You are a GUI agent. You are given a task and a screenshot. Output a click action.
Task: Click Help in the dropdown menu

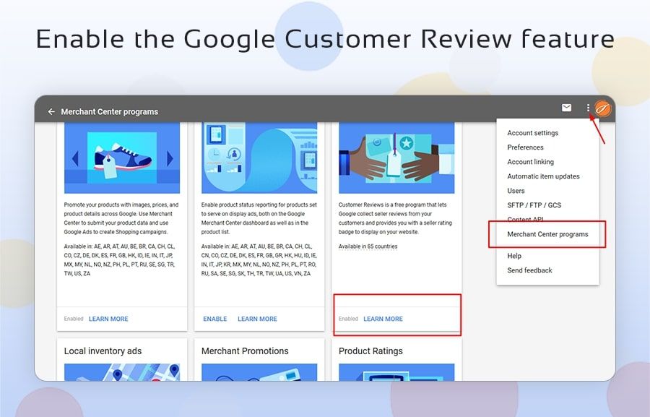(x=513, y=256)
